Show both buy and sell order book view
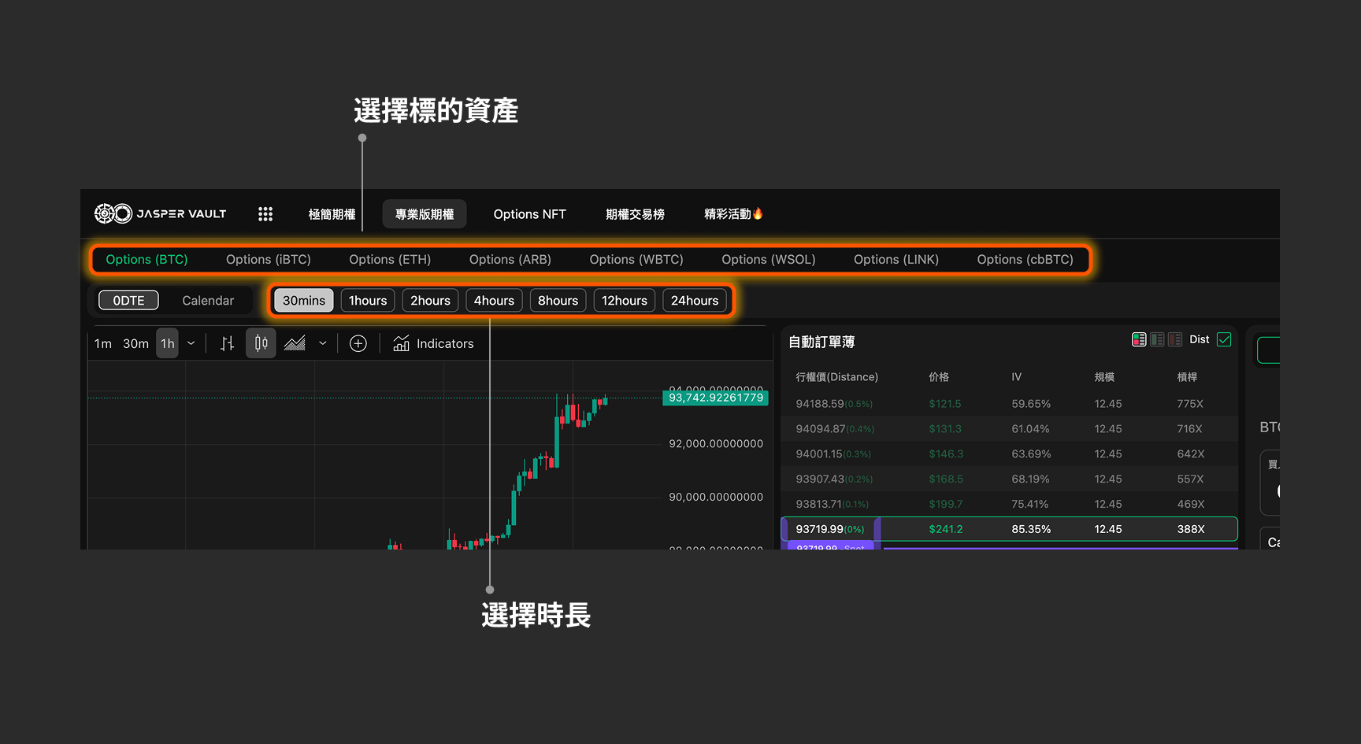 [x=1139, y=339]
